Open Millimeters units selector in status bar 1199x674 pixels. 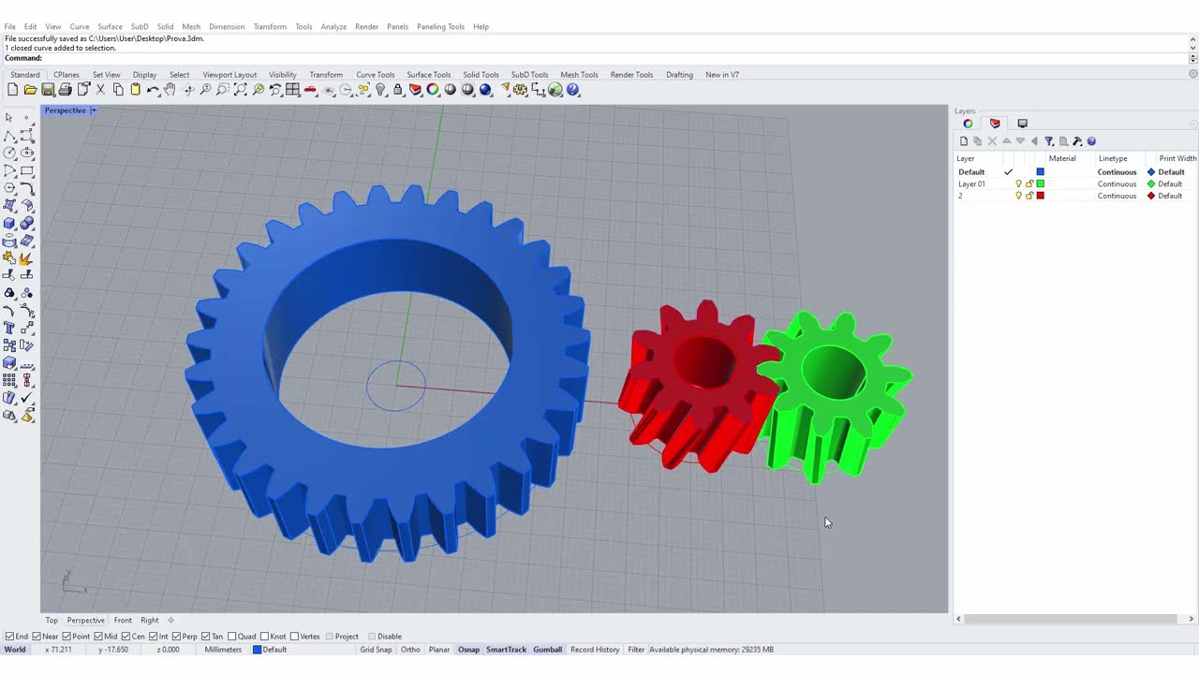pos(223,650)
